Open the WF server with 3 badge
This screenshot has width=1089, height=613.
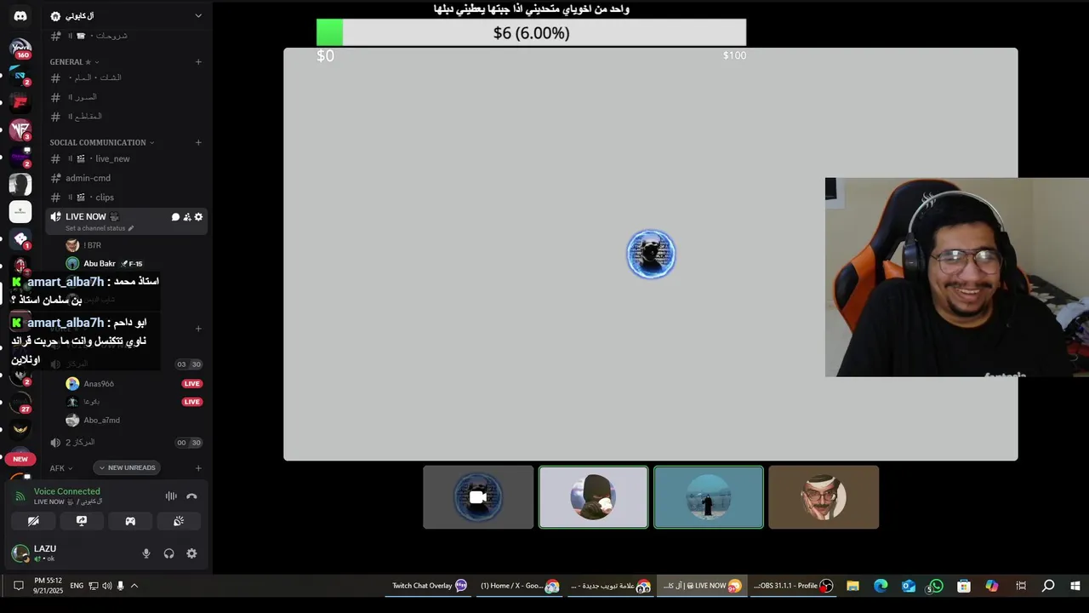pyautogui.click(x=20, y=130)
